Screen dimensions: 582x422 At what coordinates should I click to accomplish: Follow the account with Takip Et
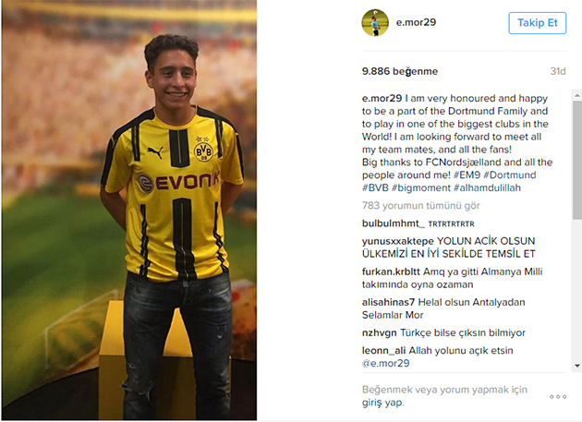tap(537, 23)
